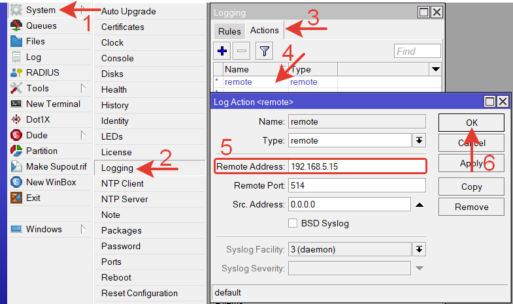Click the Windows menu icon
The height and width of the screenshot is (304, 513).
tap(16, 229)
